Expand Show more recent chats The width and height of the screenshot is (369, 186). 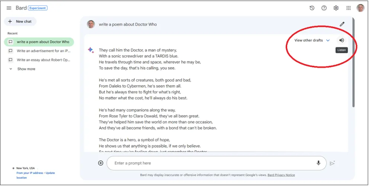pyautogui.click(x=26, y=69)
